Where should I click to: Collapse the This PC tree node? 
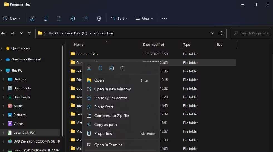click(x=1, y=70)
